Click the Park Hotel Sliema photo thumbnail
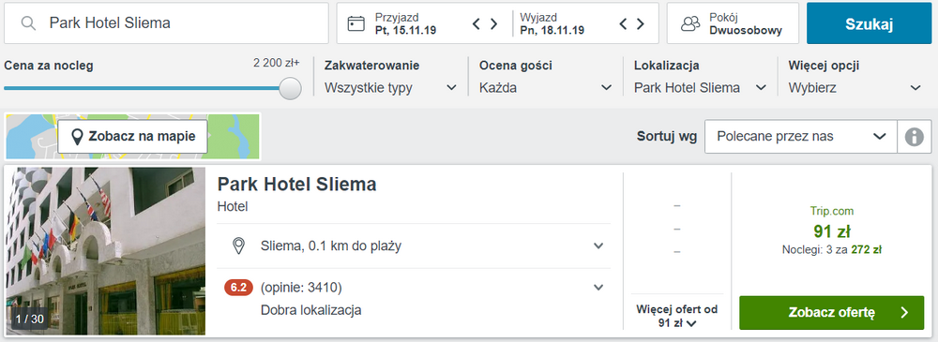The height and width of the screenshot is (342, 938). [x=105, y=251]
